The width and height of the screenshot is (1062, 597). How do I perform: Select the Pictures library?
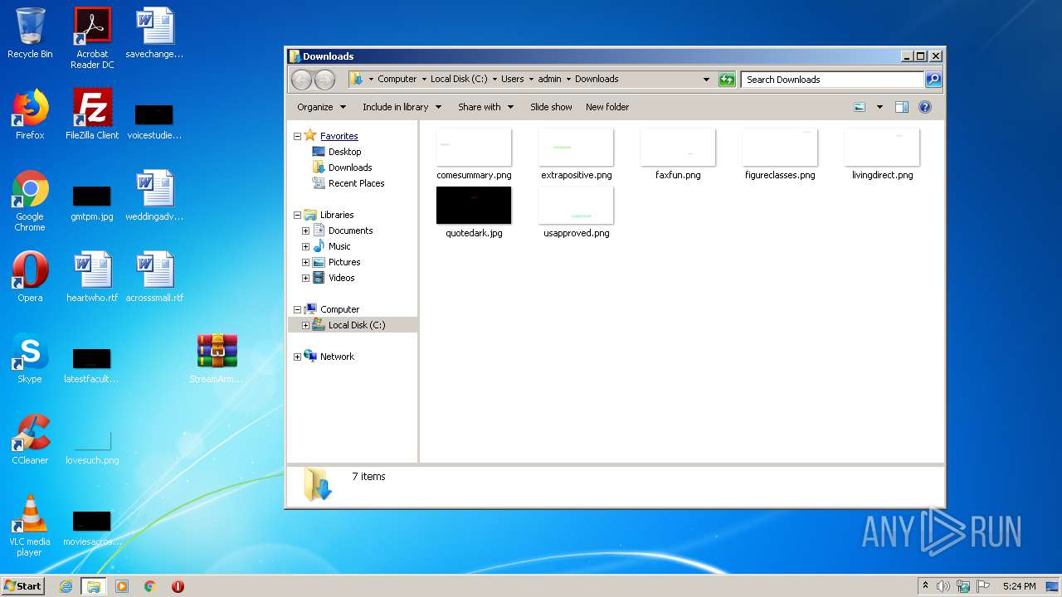pyautogui.click(x=343, y=262)
